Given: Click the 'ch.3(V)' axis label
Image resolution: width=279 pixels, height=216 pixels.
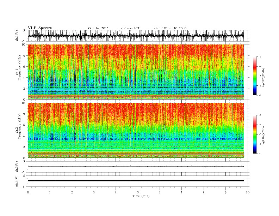Looking at the screenshot, I should [x=17, y=167].
